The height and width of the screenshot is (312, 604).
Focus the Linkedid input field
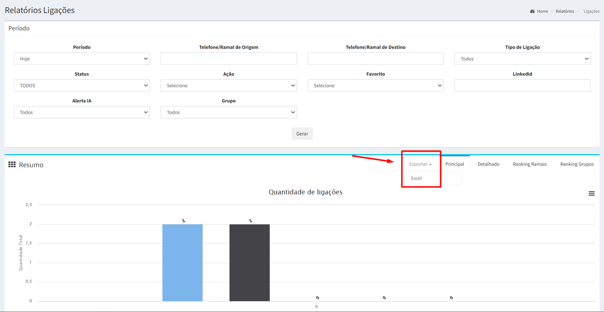pos(522,85)
